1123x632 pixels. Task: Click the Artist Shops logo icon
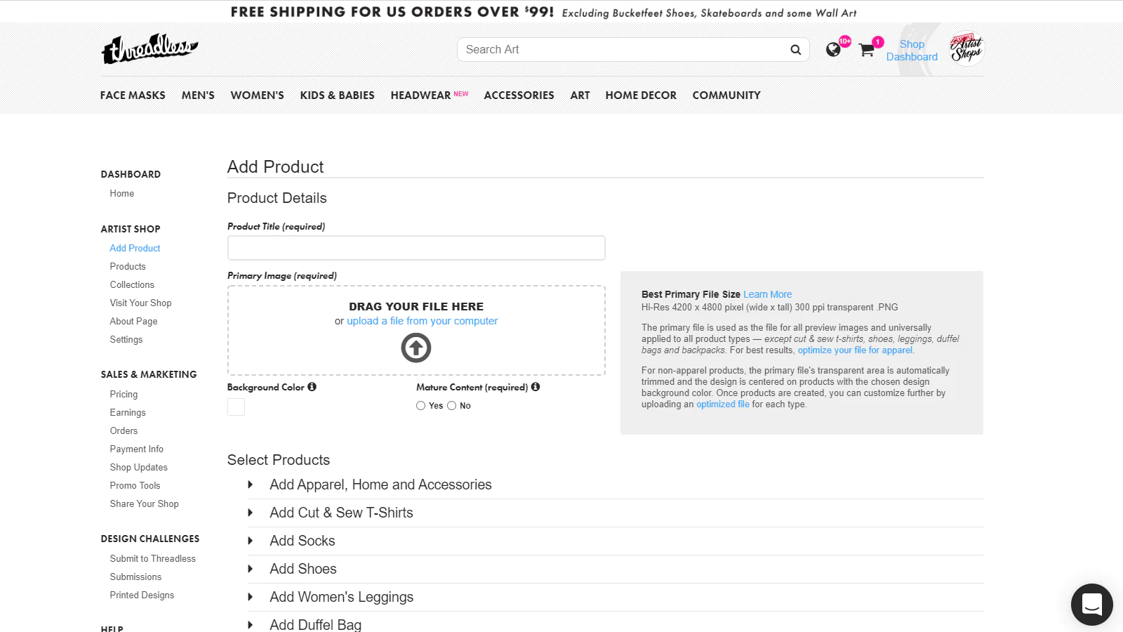pos(966,48)
